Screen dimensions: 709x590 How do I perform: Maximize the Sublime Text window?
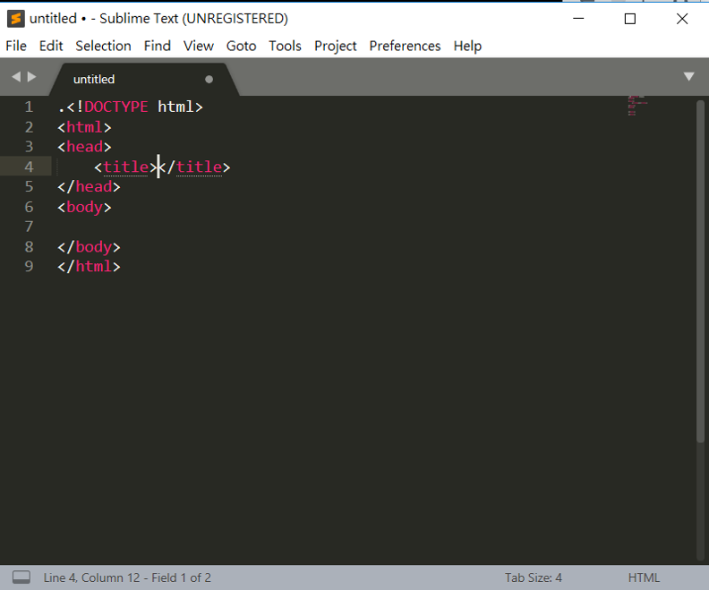630,19
